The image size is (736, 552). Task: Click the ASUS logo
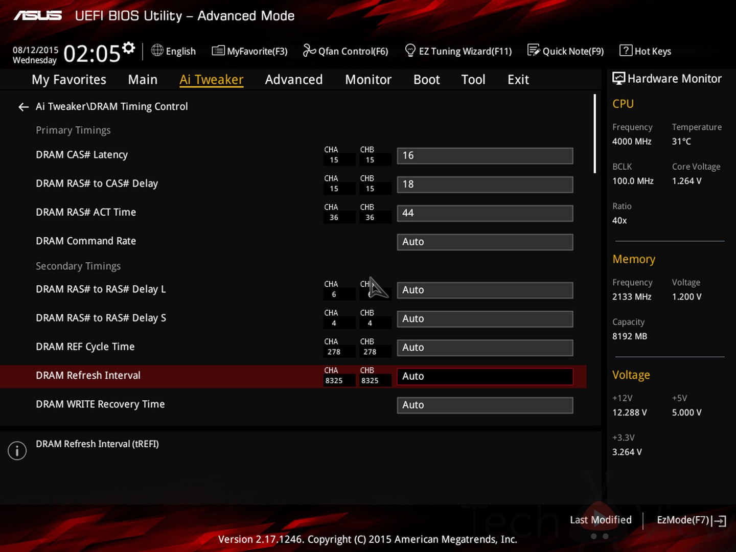[38, 16]
